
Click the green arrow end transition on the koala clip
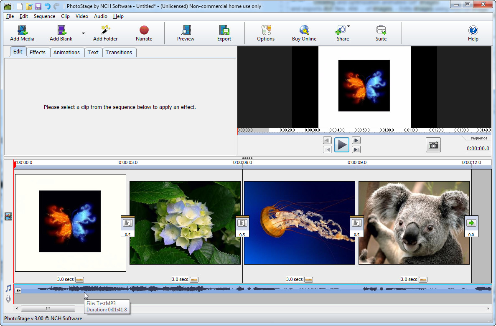(x=471, y=223)
